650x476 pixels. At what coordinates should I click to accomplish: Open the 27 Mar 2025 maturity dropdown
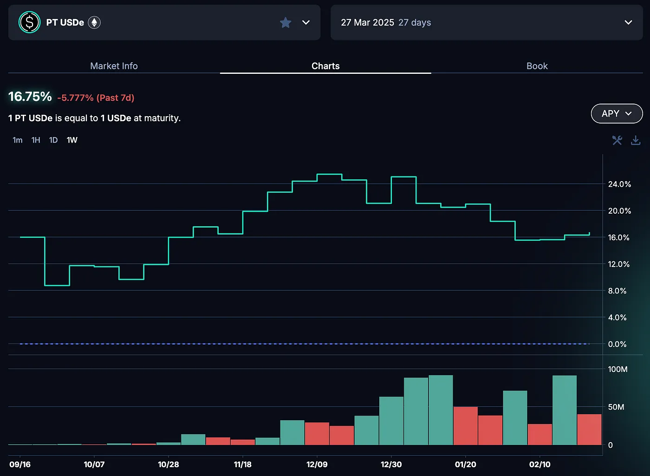(628, 22)
